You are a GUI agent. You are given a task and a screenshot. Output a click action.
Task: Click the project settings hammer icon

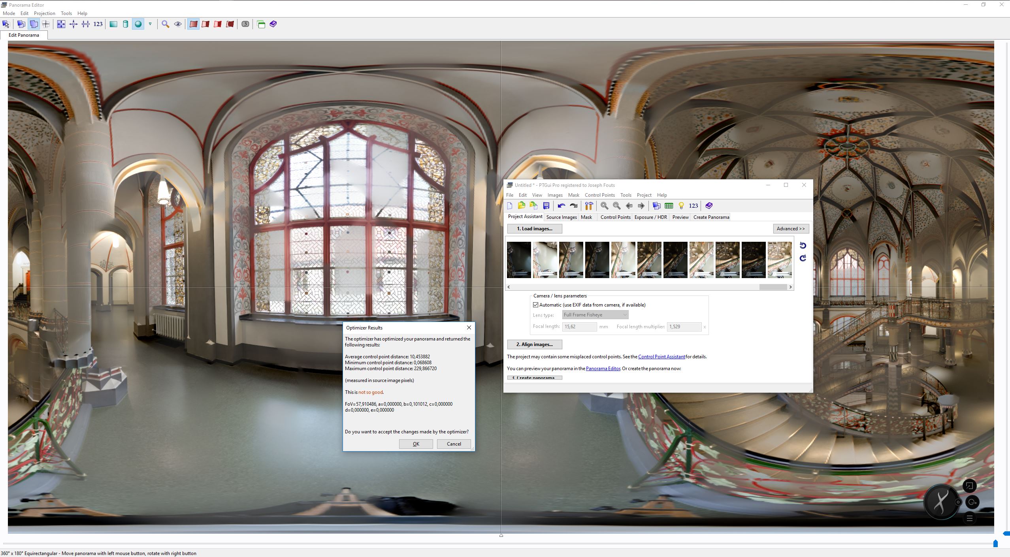click(x=589, y=205)
